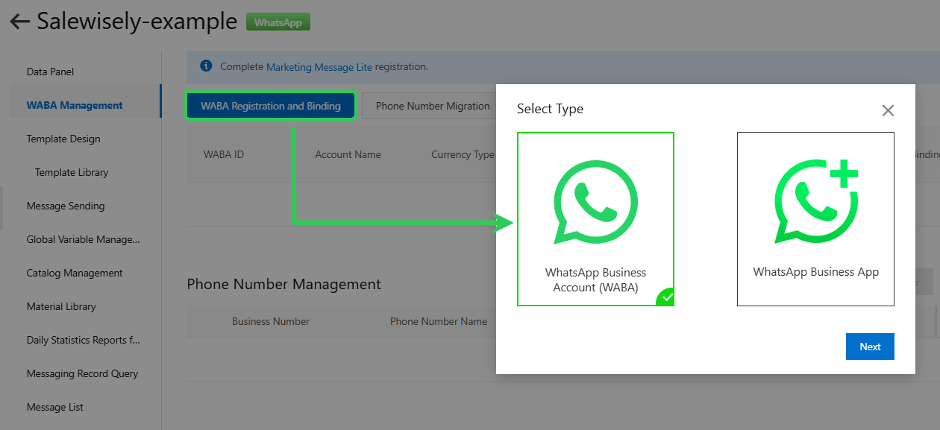Select the WhatsApp Business App card

815,219
